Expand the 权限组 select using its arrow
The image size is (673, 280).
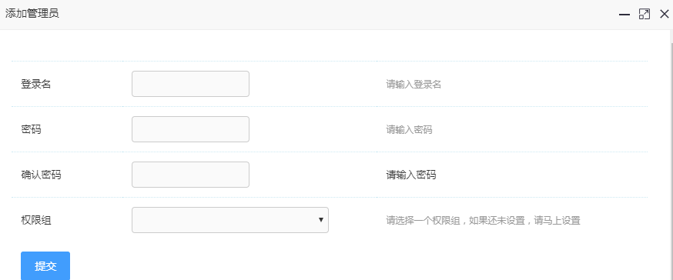[320, 220]
